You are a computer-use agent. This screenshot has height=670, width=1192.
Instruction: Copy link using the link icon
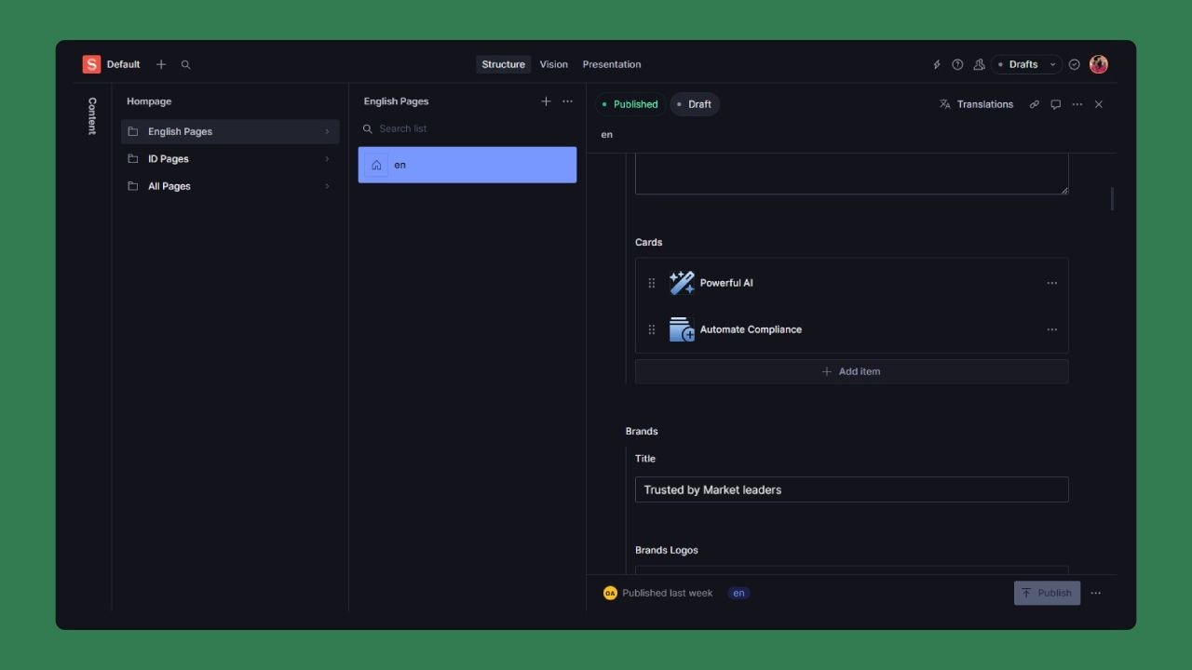pyautogui.click(x=1034, y=104)
